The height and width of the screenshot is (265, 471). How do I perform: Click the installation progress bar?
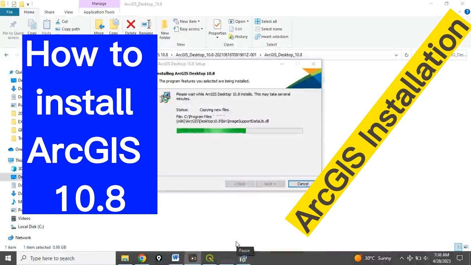[240, 131]
